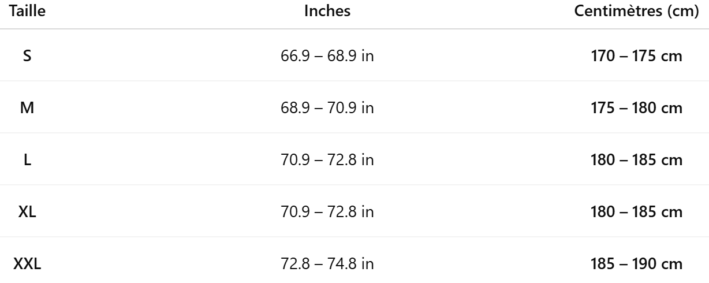709x283 pixels.
Task: Click the Inches column header
Action: (x=327, y=12)
